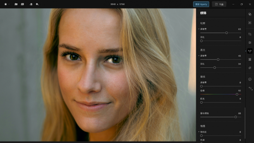Click the add-image icon beside the folder
The width and height of the screenshot is (254, 143).
(22, 4)
